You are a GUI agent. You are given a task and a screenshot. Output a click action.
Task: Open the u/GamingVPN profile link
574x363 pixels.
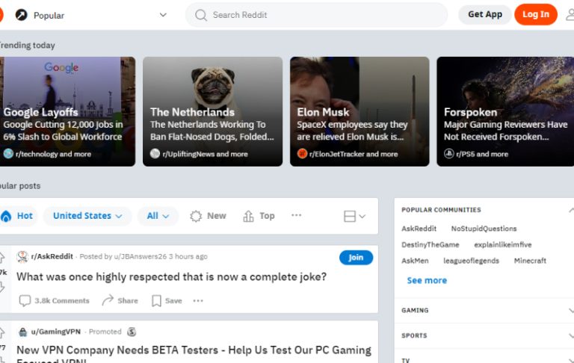pyautogui.click(x=55, y=332)
